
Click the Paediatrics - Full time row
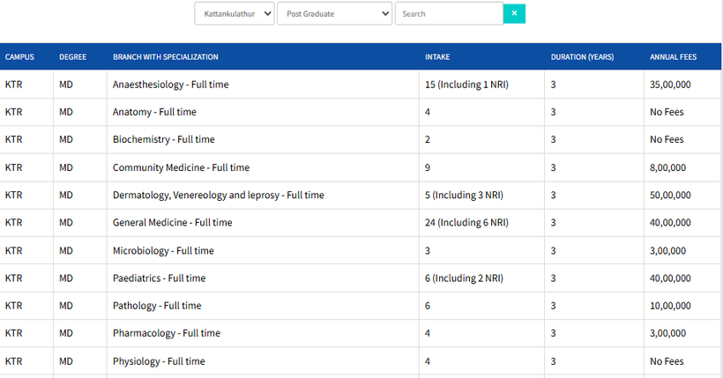159,278
